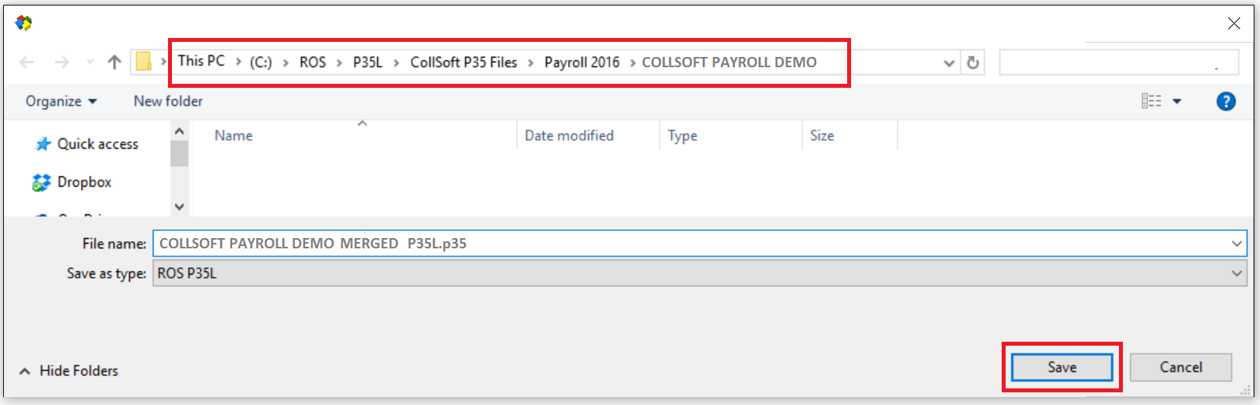Sort files by Date modified column

click(569, 136)
